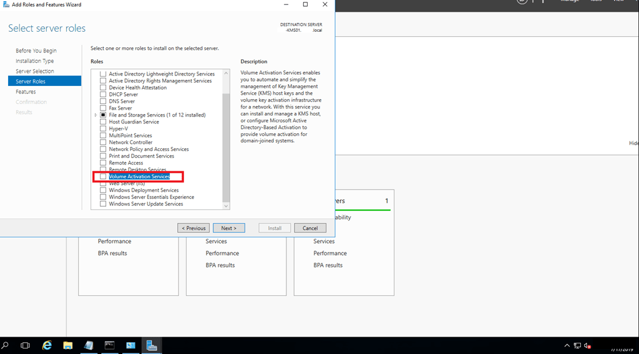This screenshot has width=639, height=354.
Task: Check the Windows Server Update Services box
Action: 103,203
